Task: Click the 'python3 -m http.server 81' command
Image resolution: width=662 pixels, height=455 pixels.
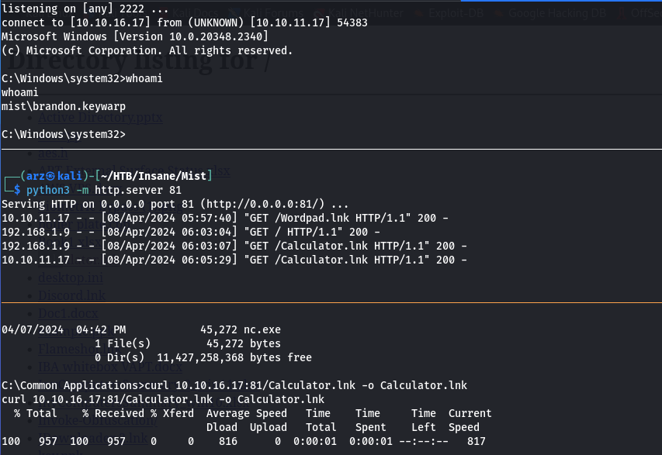Action: 104,190
